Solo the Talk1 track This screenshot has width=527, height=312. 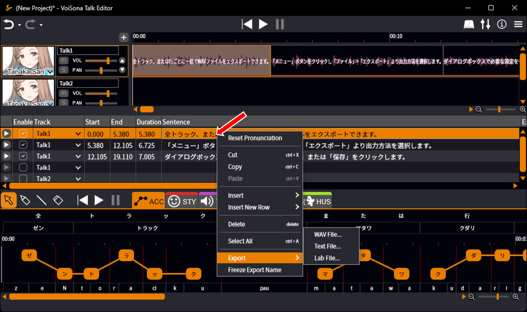(x=63, y=70)
